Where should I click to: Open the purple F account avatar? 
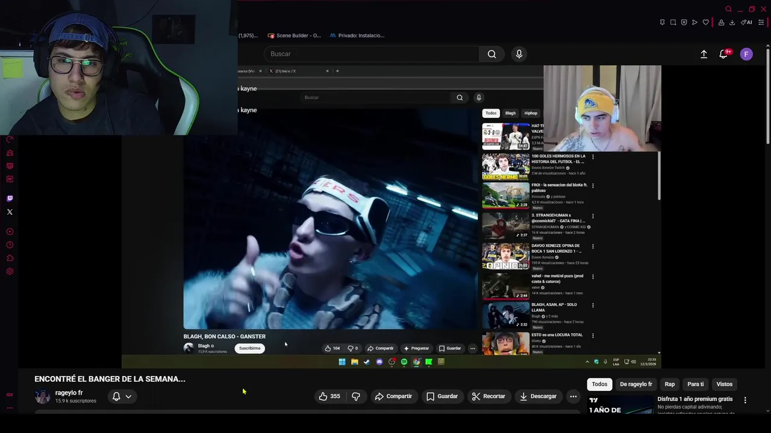coord(746,54)
